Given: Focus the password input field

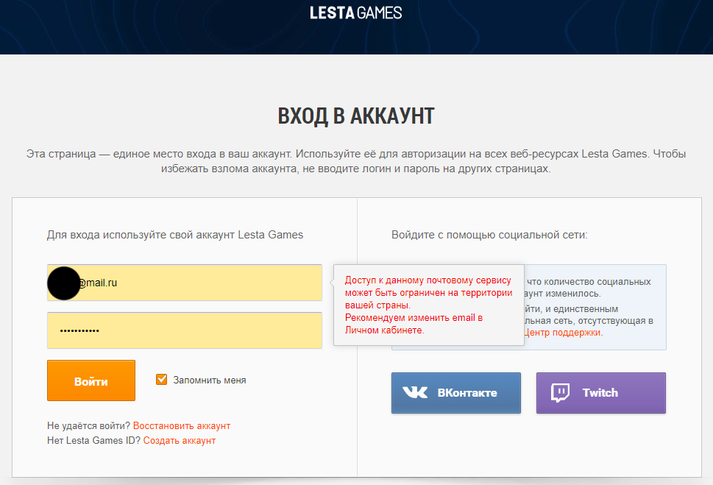Looking at the screenshot, I should pyautogui.click(x=184, y=330).
